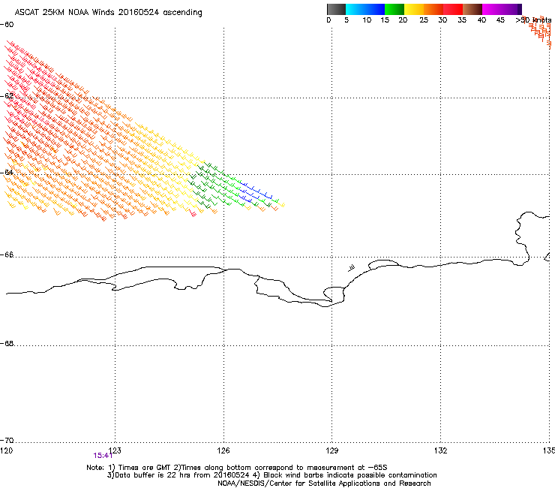This screenshot has width=555, height=488.
Task: Click the note 'Times are GMT'
Action: pos(145,468)
